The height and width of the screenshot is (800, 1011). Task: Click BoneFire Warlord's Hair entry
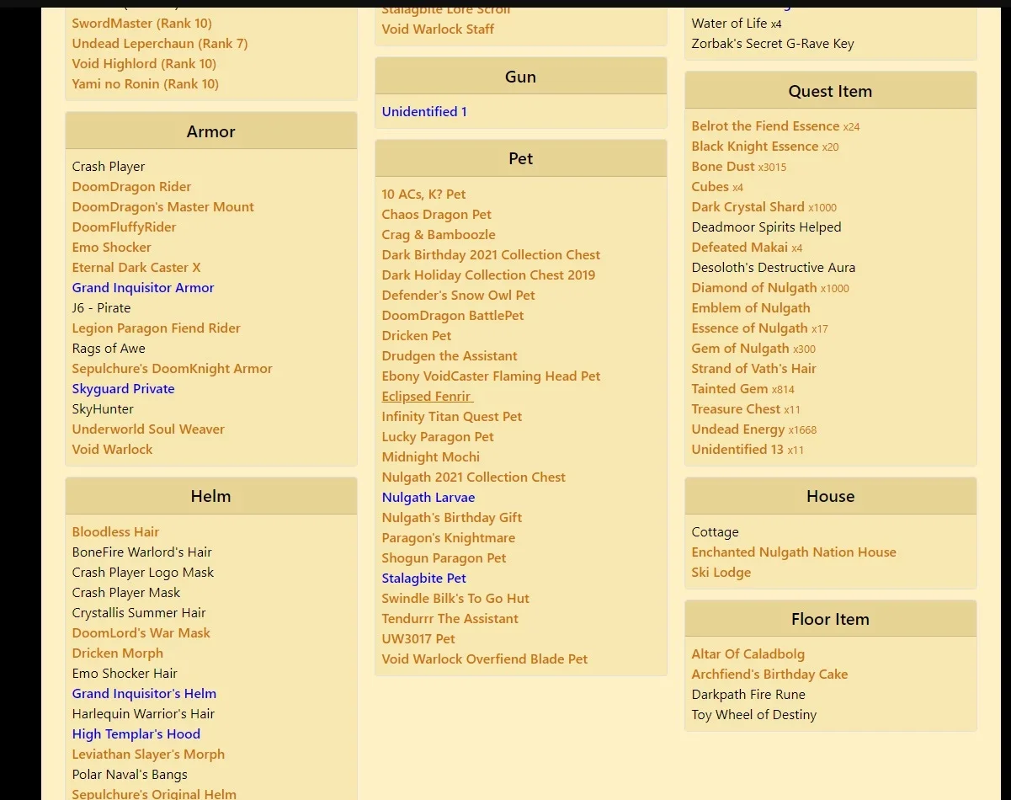pos(142,552)
